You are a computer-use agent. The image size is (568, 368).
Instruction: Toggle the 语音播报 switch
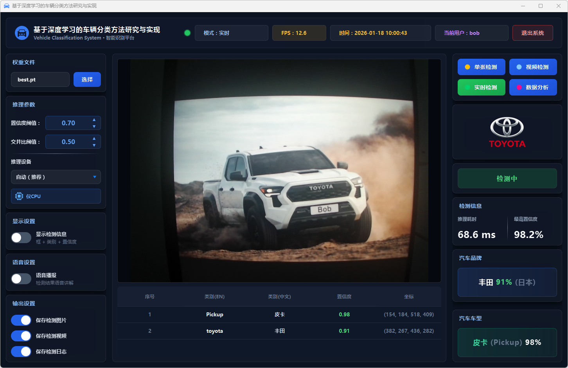(21, 279)
